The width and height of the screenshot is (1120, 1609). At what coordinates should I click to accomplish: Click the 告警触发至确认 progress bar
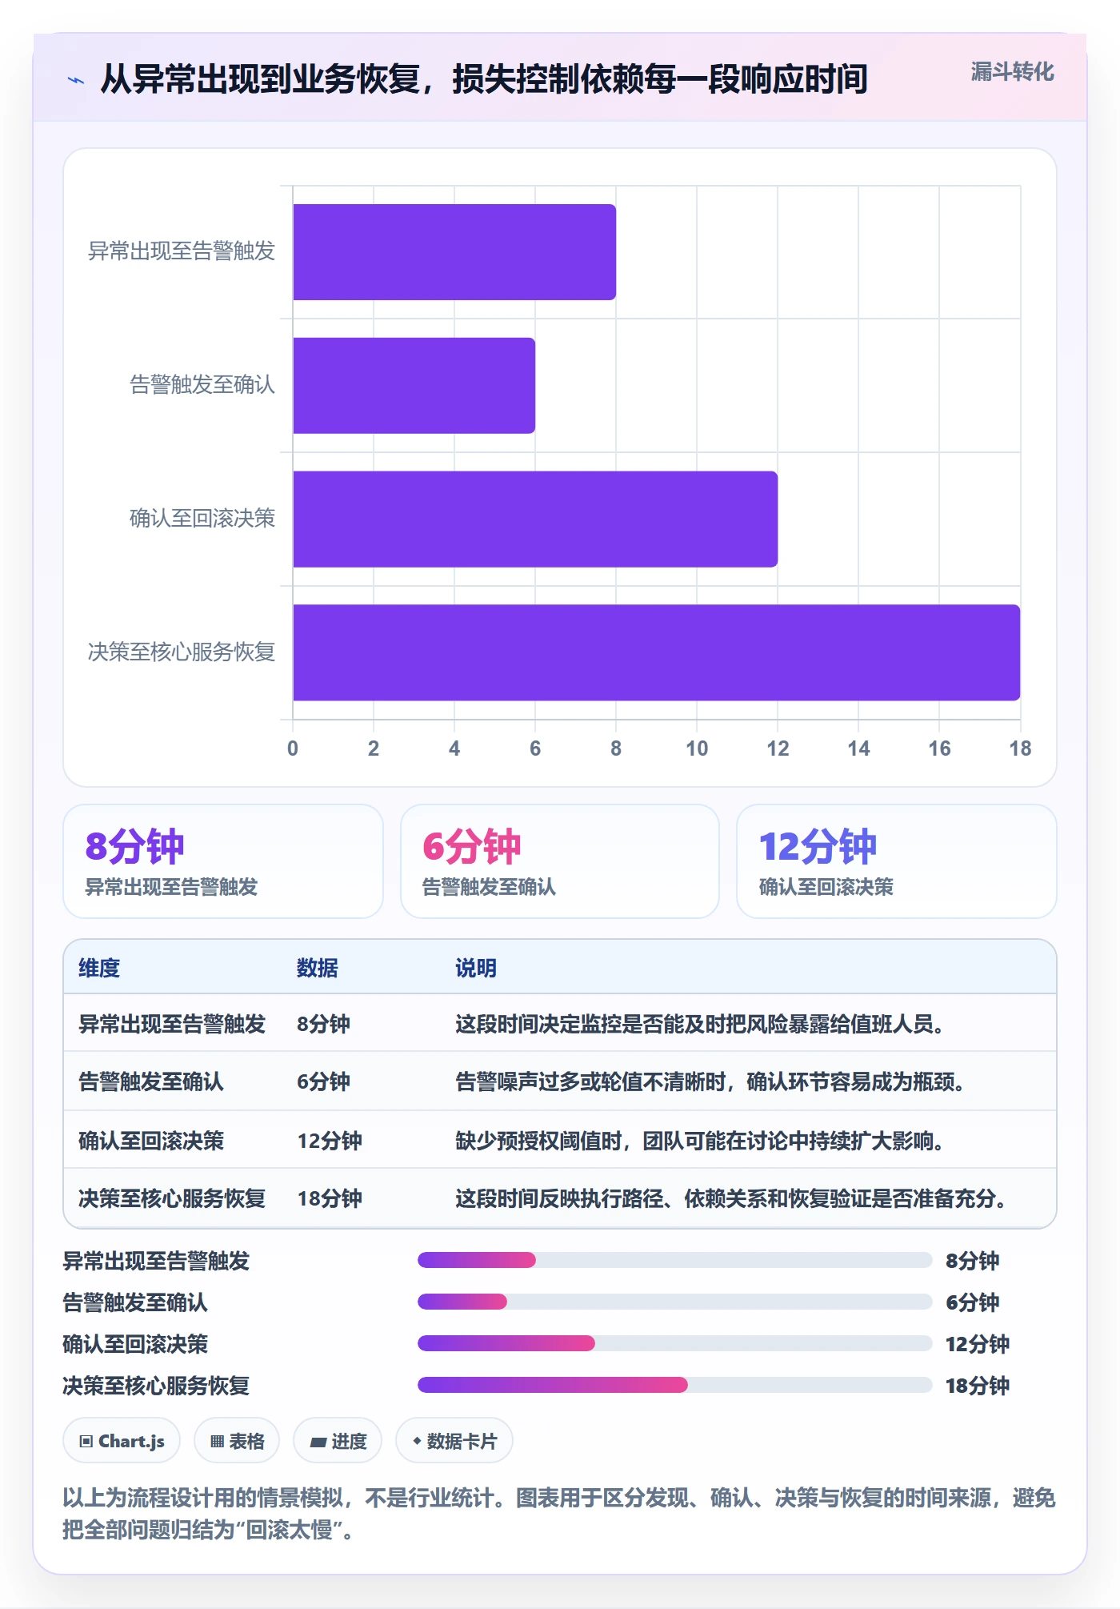[x=674, y=1302]
